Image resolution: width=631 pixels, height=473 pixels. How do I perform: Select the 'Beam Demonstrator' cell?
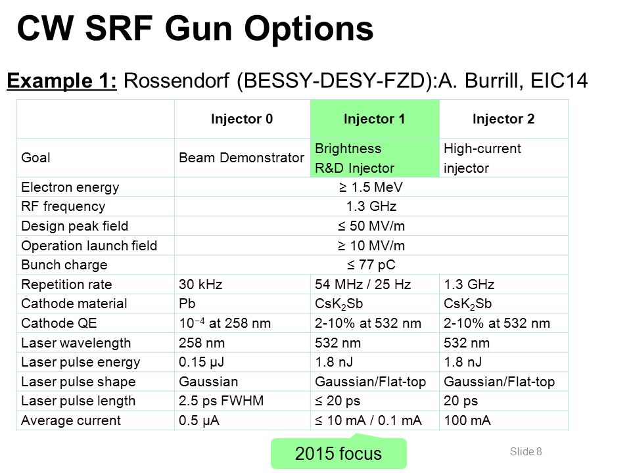pos(241,158)
